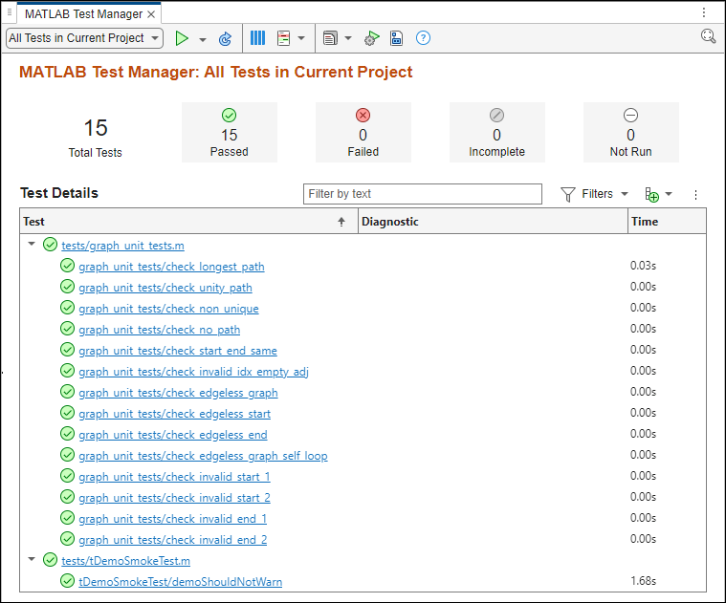
Task: Click the green Run tests play icon
Action: (182, 38)
